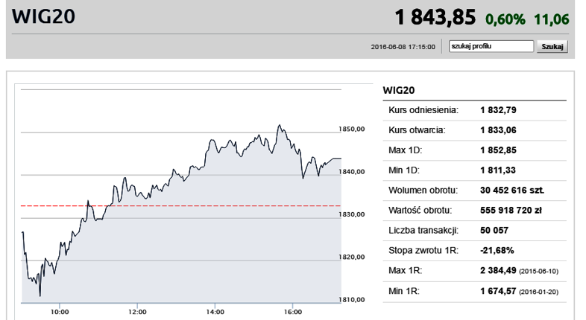This screenshot has height=320, width=586.
Task: Click the 'Stopa zwrotu 1R' value -21,68%
Action: click(497, 251)
